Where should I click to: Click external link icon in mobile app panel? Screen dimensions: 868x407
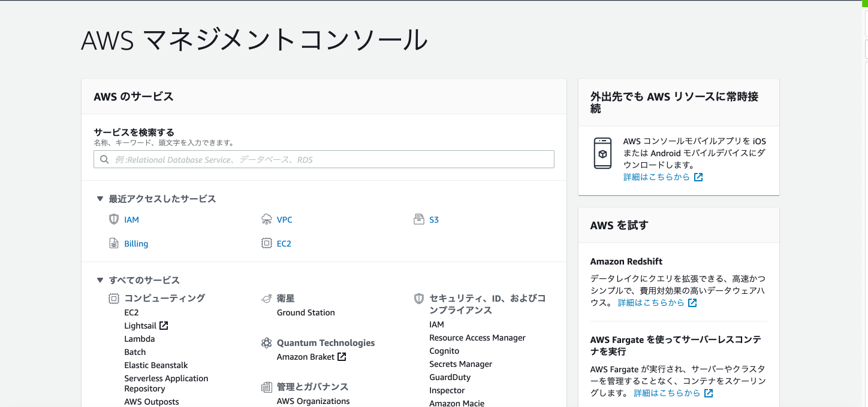point(698,177)
